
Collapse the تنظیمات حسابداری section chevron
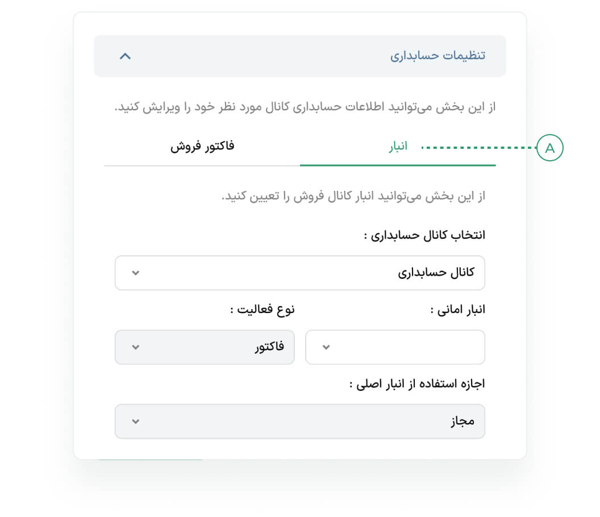coord(126,56)
